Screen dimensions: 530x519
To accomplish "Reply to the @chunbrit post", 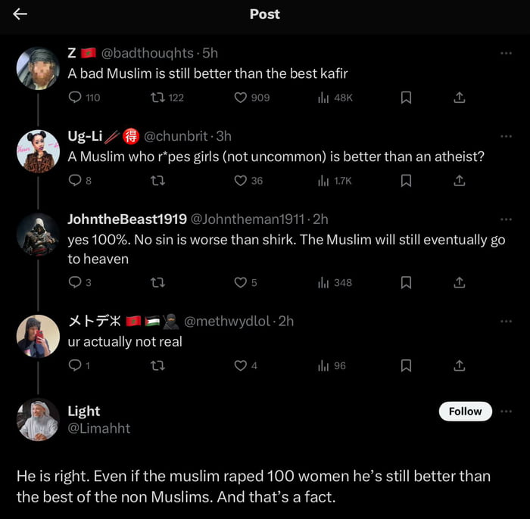I will (75, 181).
